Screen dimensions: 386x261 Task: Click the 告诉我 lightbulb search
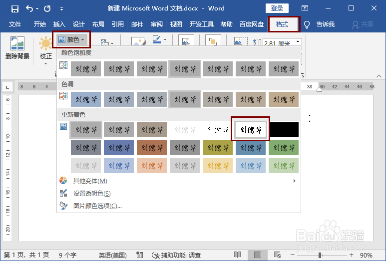click(x=319, y=24)
